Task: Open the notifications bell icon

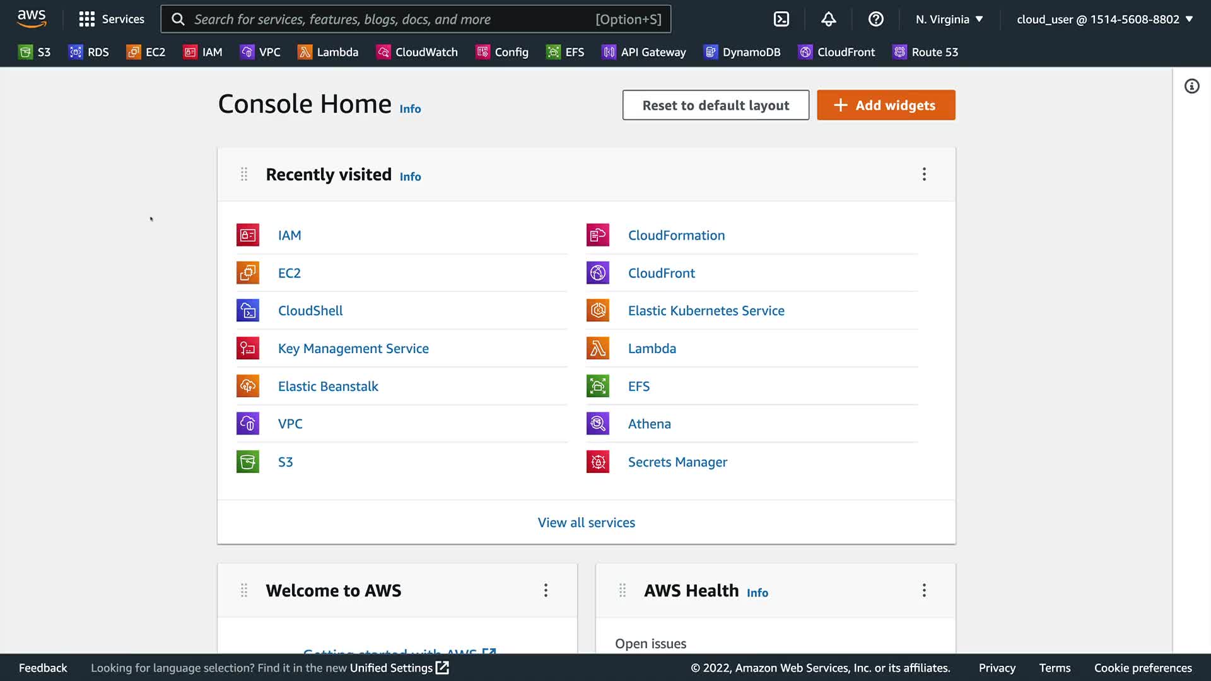Action: tap(828, 19)
